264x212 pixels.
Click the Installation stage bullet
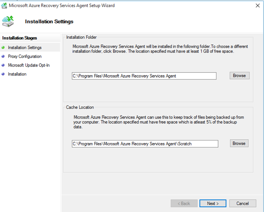coord(3,74)
